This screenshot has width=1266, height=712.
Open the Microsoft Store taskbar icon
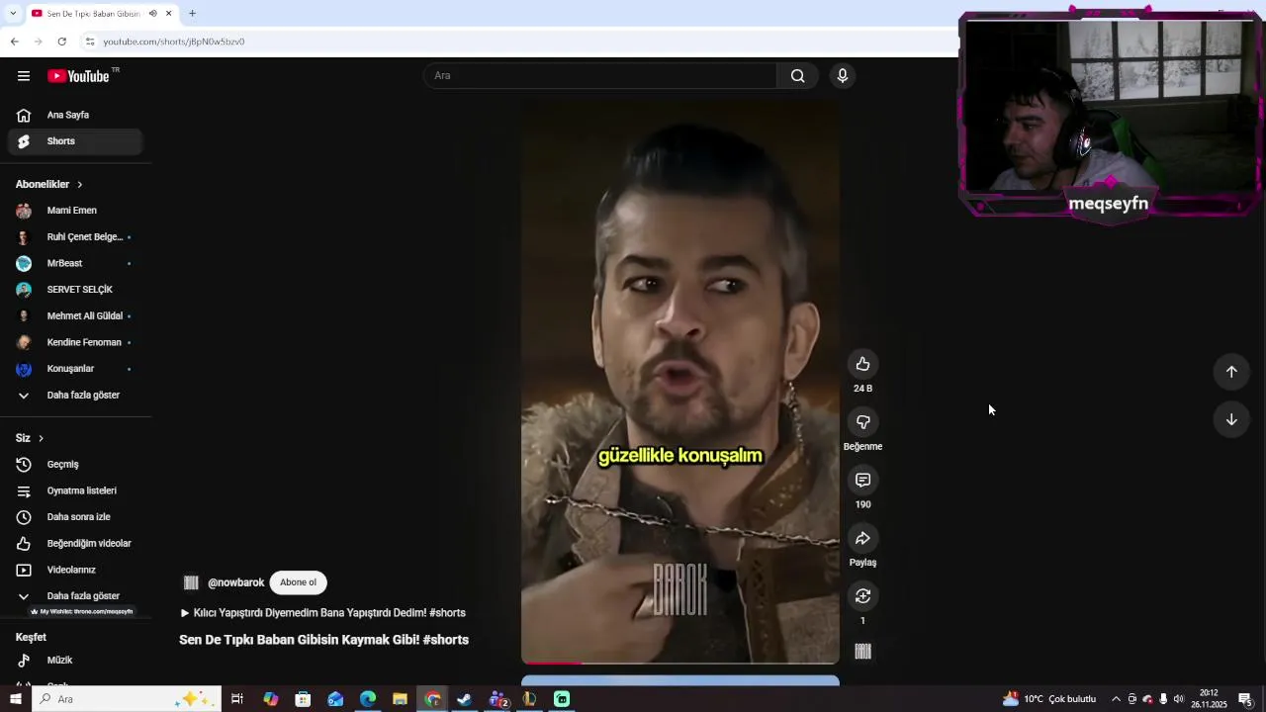pyautogui.click(x=303, y=699)
